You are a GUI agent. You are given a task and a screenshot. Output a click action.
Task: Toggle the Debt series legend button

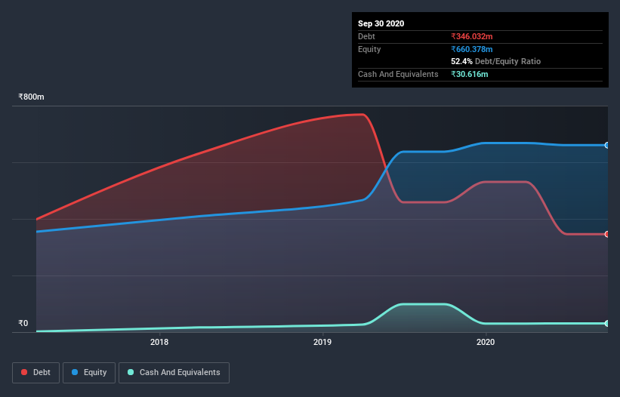[35, 373]
